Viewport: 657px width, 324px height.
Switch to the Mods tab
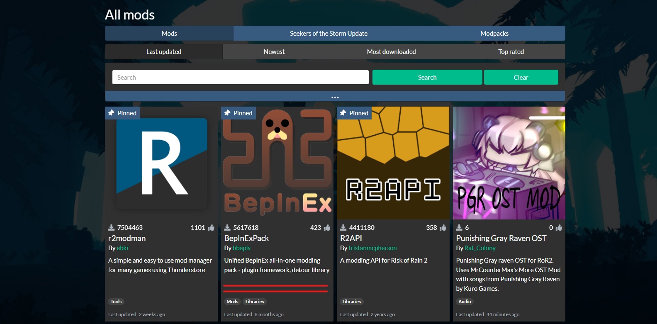pos(169,33)
